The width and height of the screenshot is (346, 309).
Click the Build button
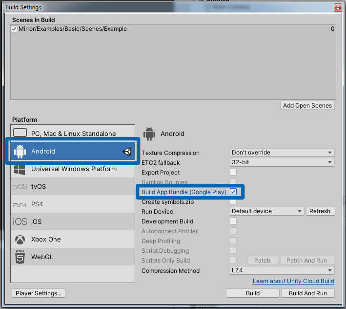pyautogui.click(x=253, y=293)
